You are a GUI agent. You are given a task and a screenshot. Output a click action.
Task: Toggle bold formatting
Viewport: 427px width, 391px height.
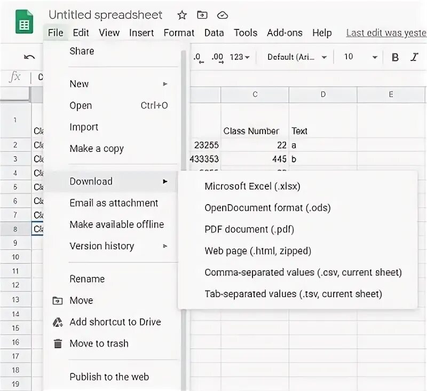(x=395, y=57)
